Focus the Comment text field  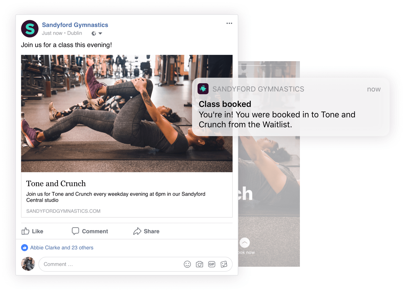[136, 264]
